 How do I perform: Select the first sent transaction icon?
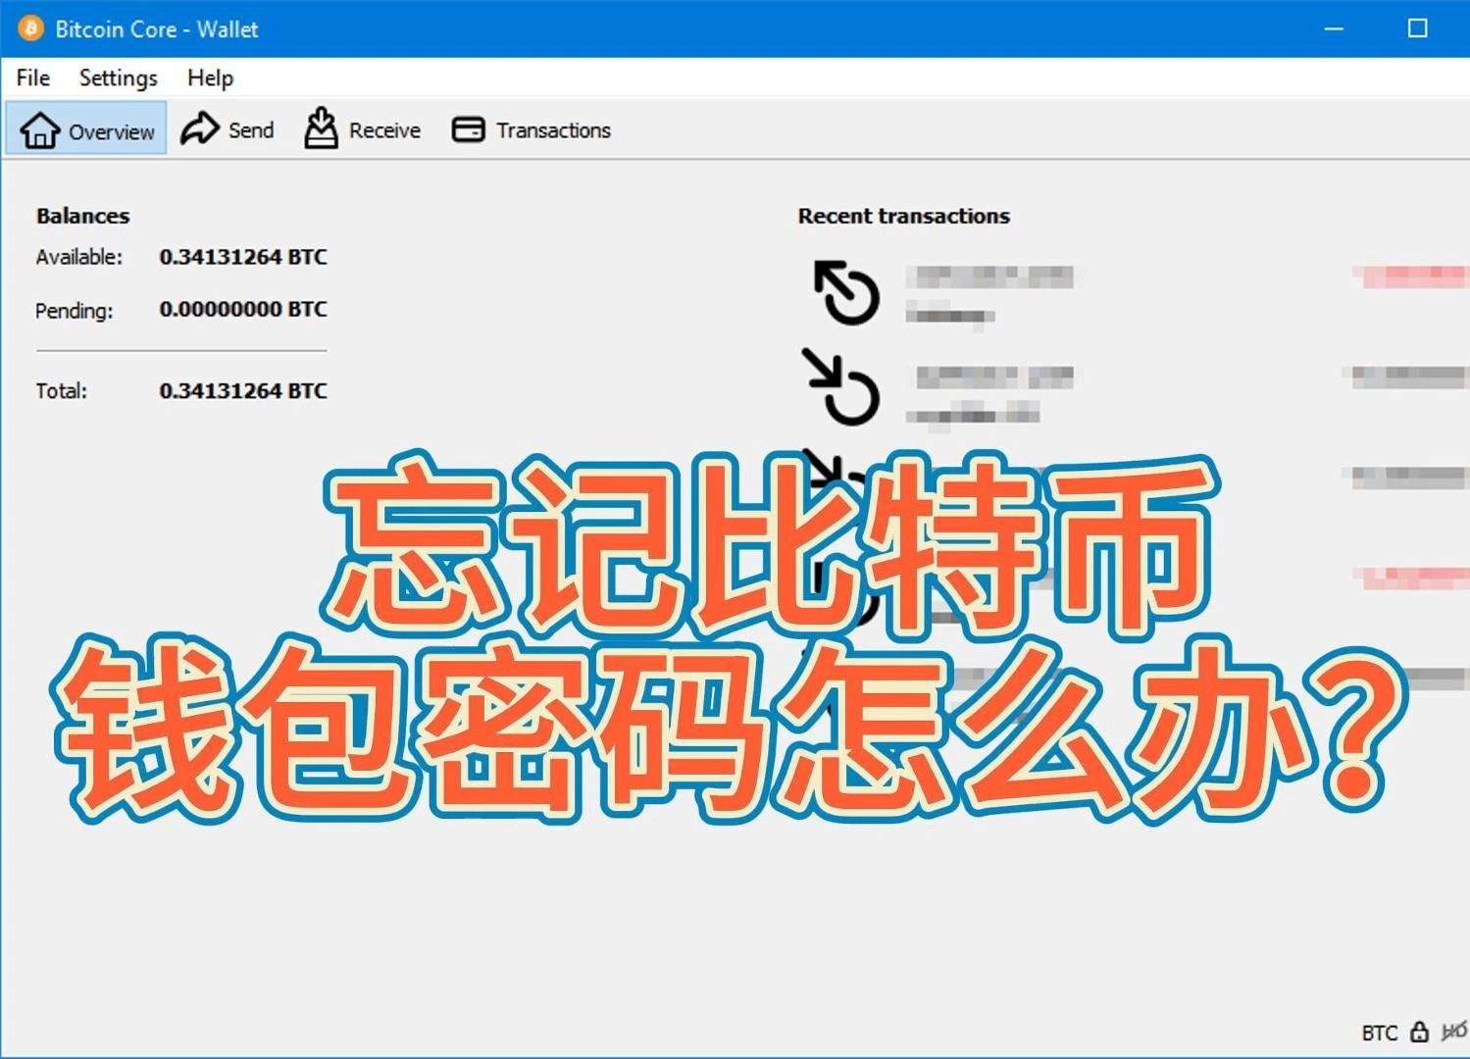click(845, 292)
